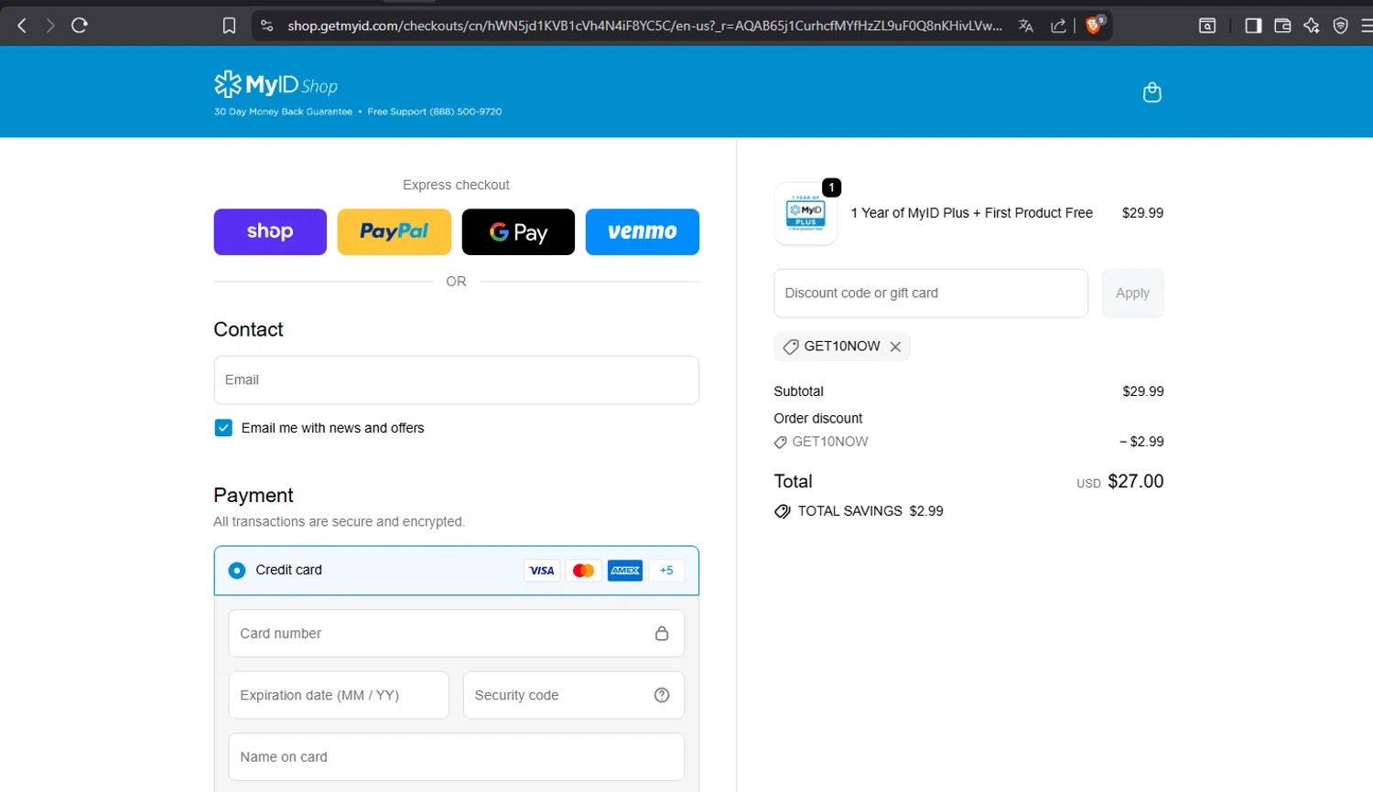Toggle the browser sidebar panel
Screen dimensions: 1373x792
[1253, 26]
